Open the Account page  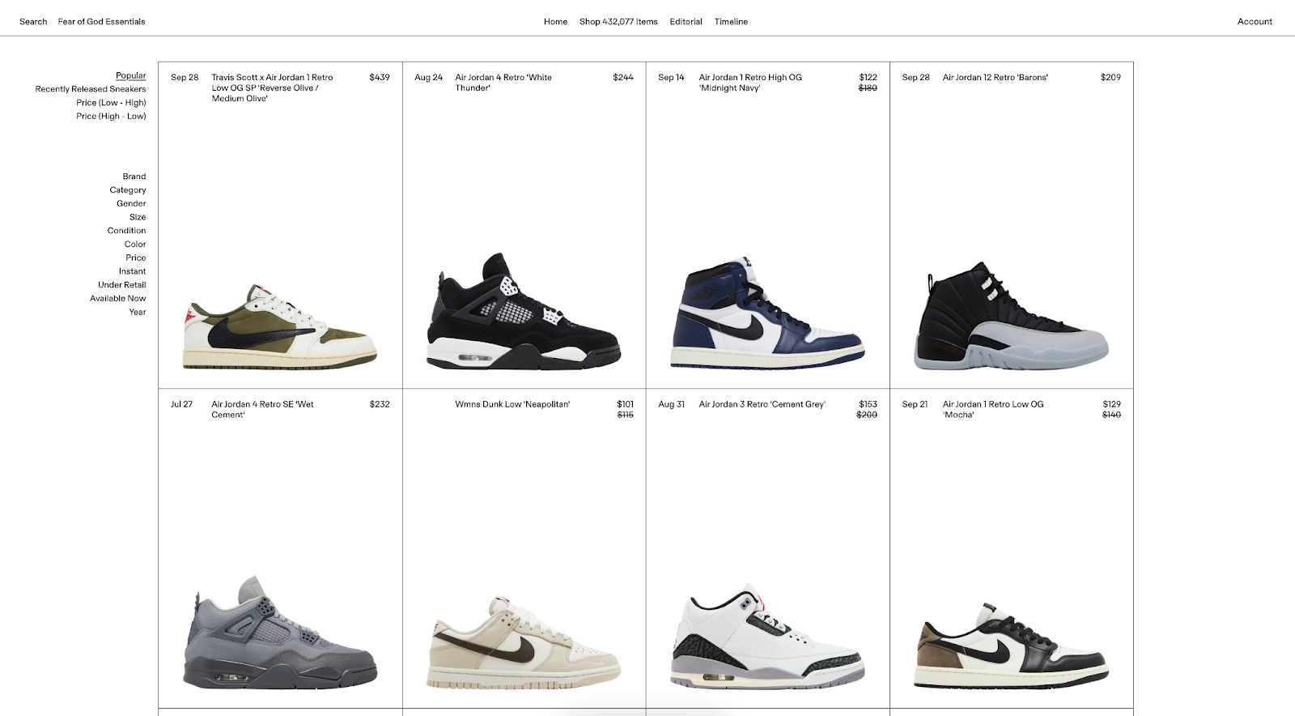coord(1255,22)
